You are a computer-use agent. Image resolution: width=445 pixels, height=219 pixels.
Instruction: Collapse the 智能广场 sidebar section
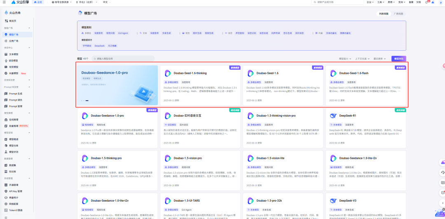point(29,28)
